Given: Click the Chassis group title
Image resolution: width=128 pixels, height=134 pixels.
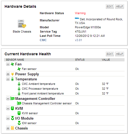Looking at the screenshot, I should coord(21,128).
